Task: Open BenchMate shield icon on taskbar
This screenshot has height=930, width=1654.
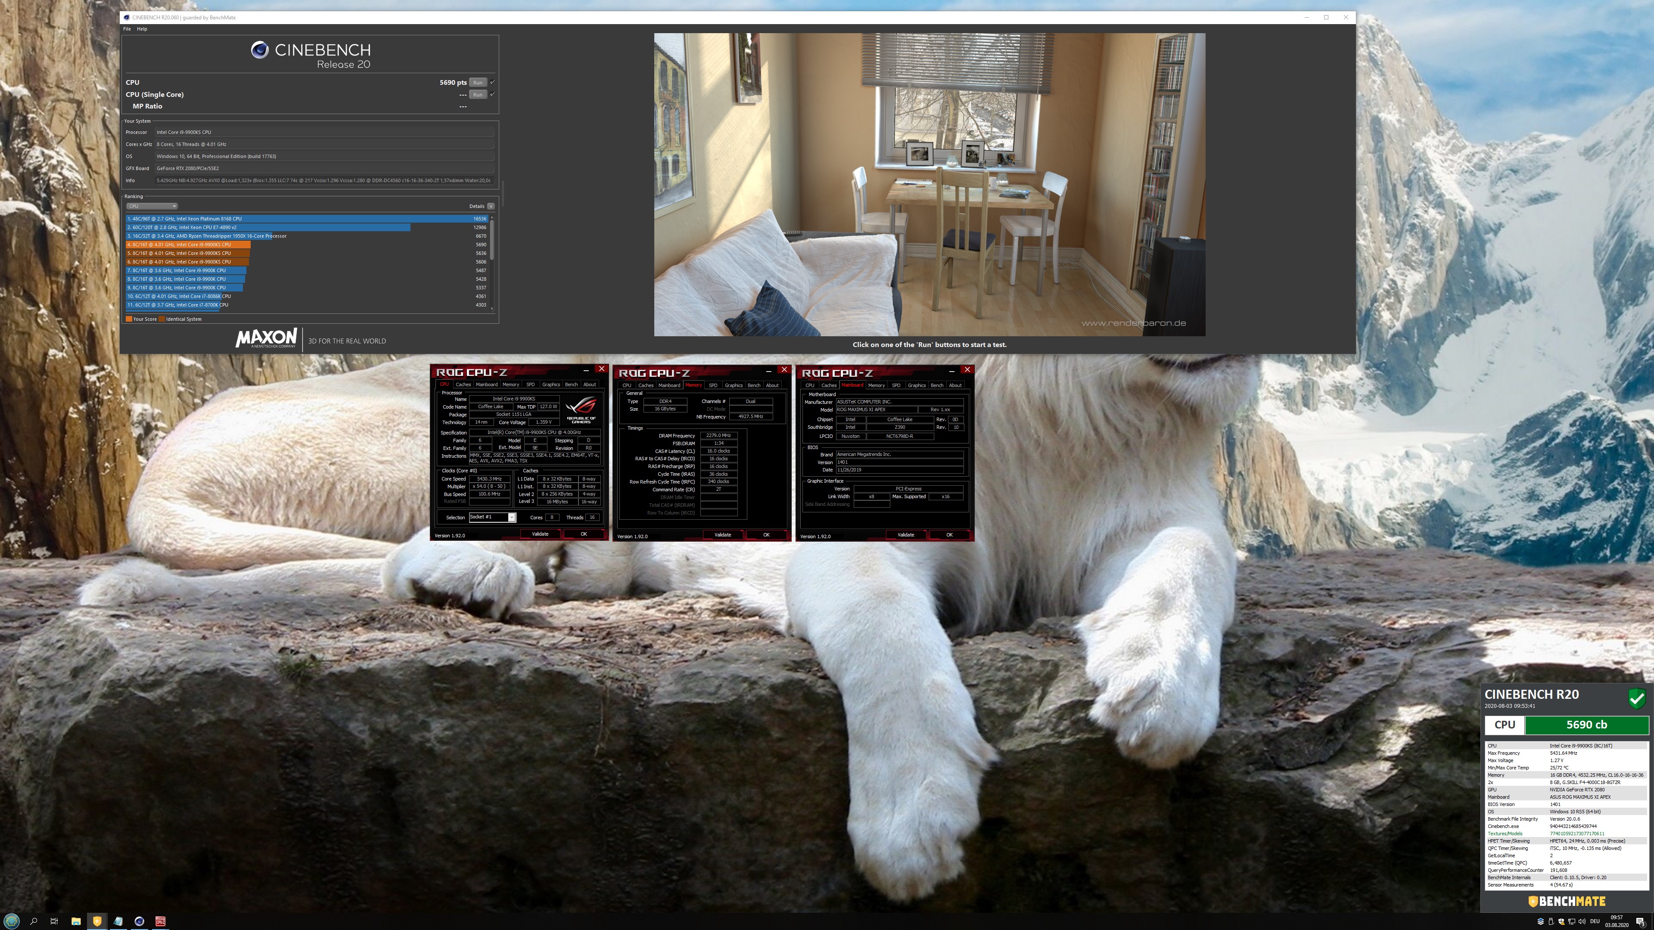Action: point(97,921)
